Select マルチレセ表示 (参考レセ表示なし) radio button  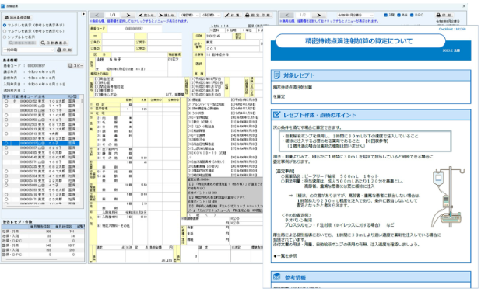coord(5,31)
